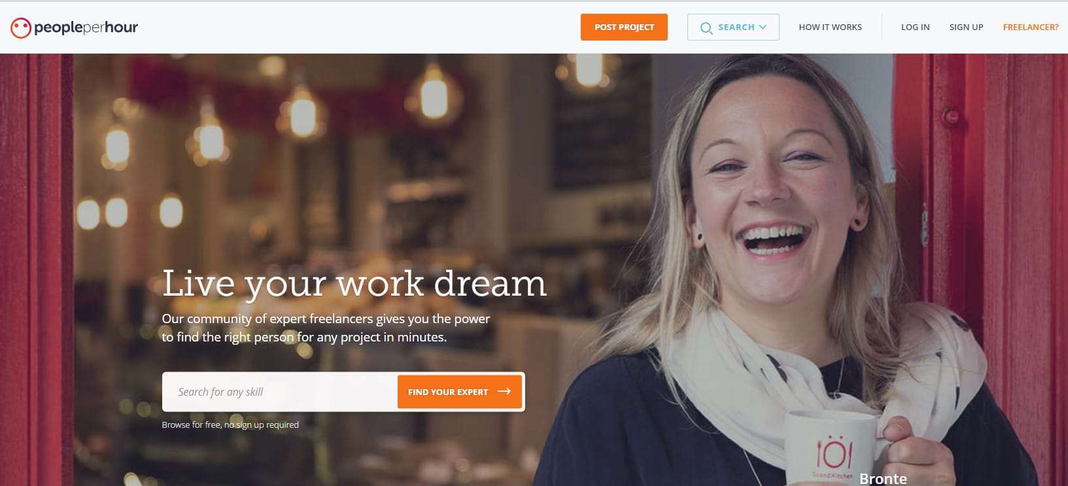Click the "Browse for free, no sign up required" note
Image resolution: width=1068 pixels, height=486 pixels.
coord(230,425)
